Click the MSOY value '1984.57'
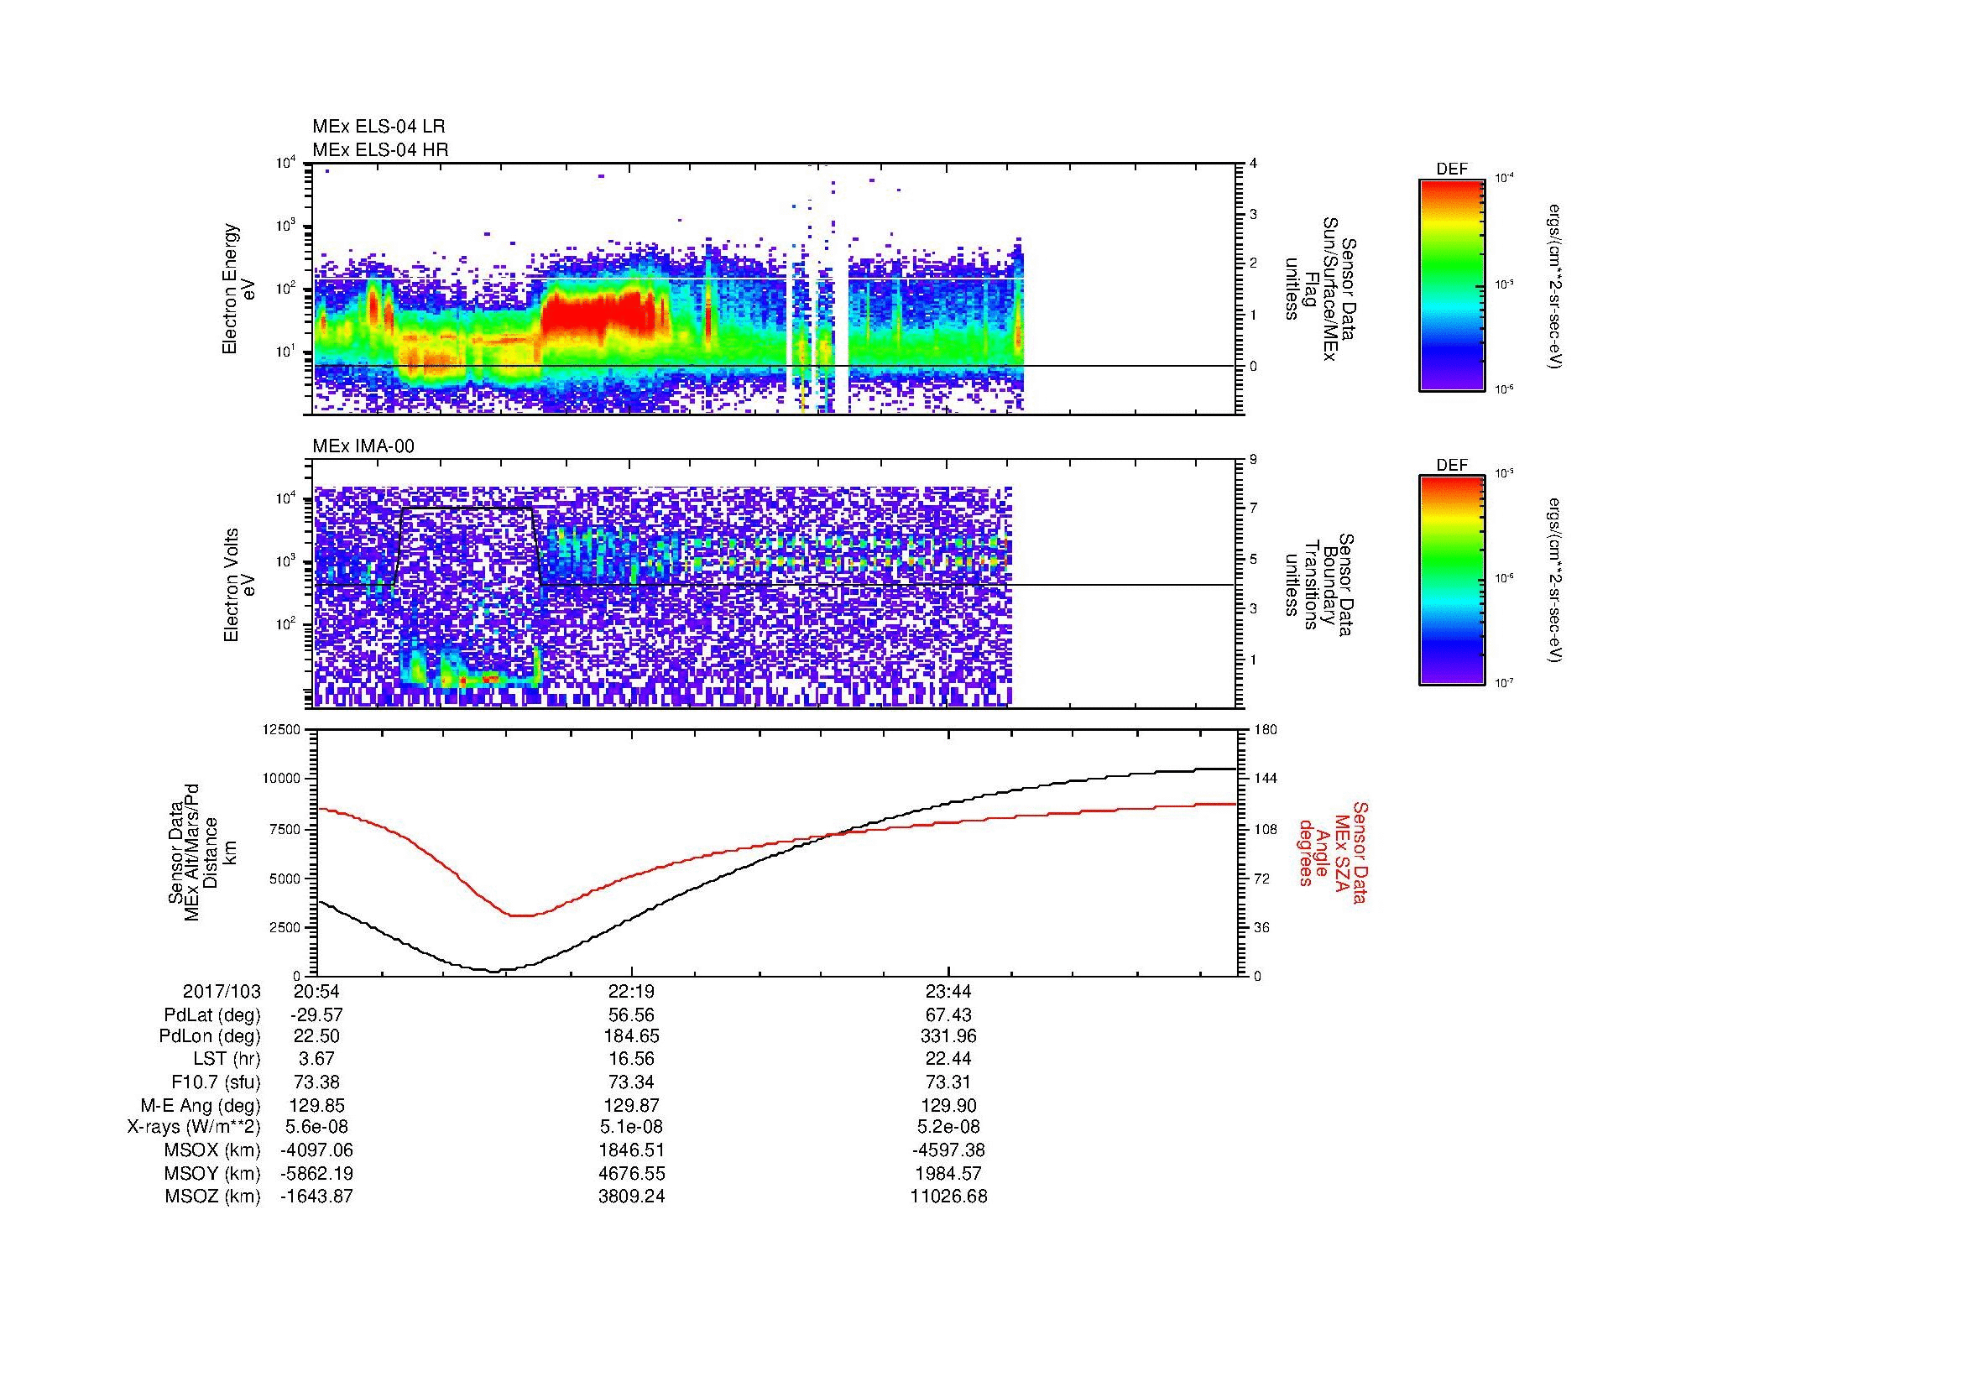Screen dimensions: 1963x1387 949,1173
